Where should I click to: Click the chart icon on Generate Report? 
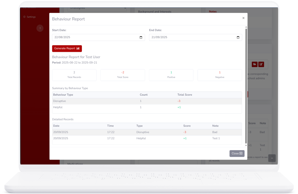point(78,49)
